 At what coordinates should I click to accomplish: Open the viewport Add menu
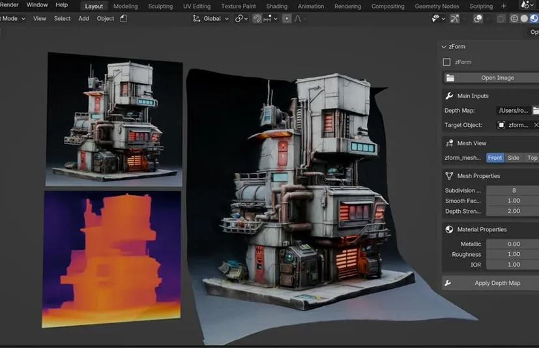83,18
